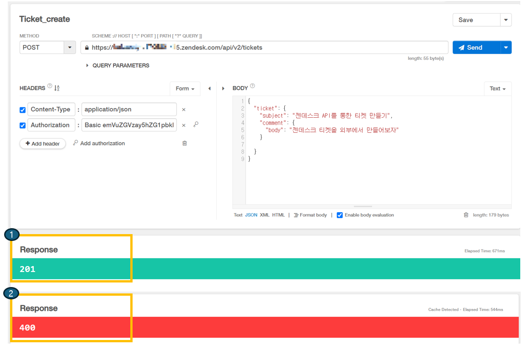The height and width of the screenshot is (345, 523).
Task: Click the Add authorization link
Action: pos(99,143)
